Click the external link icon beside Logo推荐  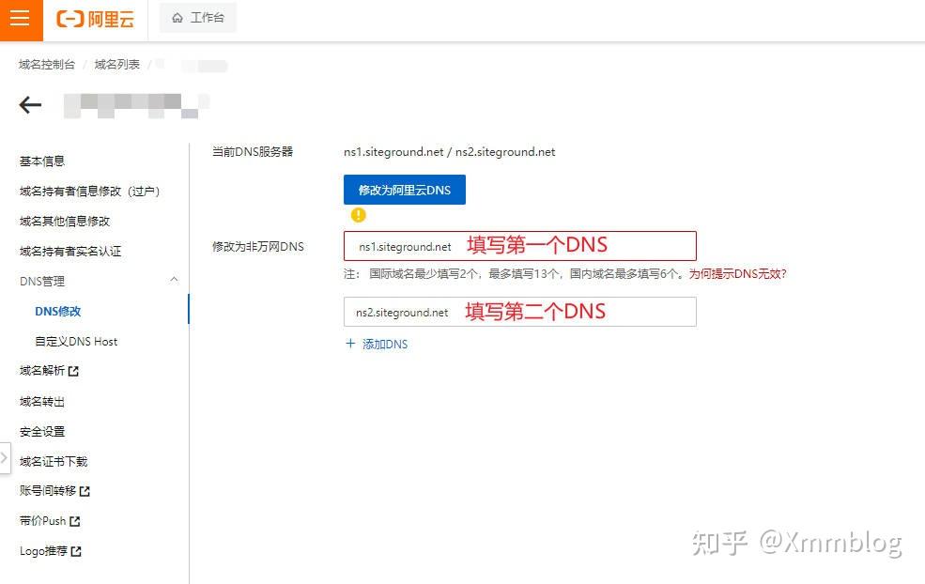(x=78, y=551)
